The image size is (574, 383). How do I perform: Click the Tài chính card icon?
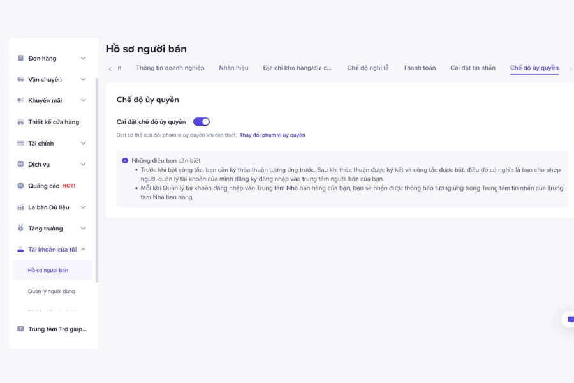point(20,143)
